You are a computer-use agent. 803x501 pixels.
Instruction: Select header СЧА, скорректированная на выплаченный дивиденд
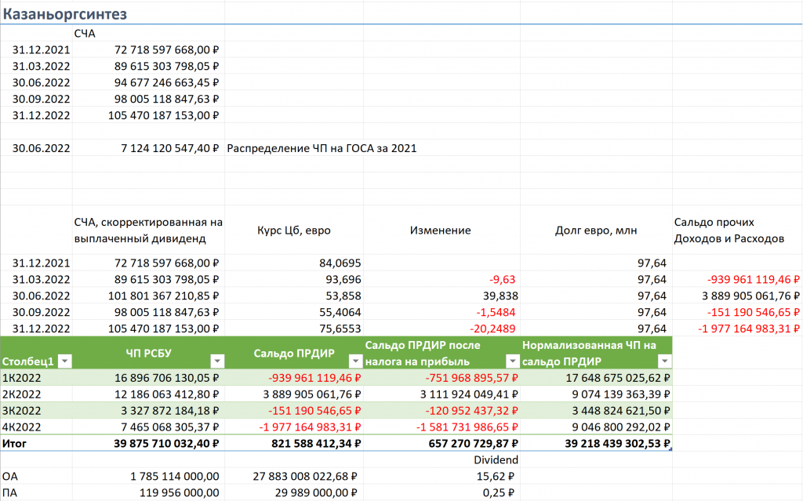[x=148, y=230]
